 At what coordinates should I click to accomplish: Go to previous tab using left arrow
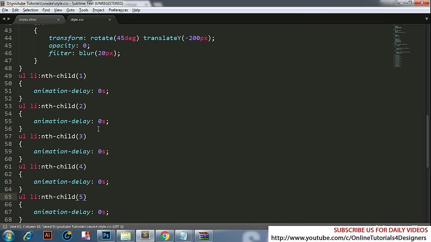4,19
